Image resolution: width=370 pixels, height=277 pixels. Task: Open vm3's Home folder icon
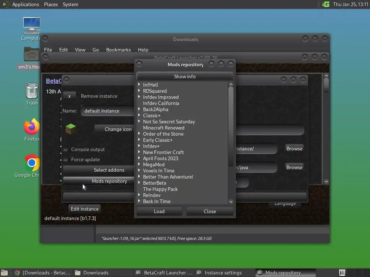click(32, 54)
